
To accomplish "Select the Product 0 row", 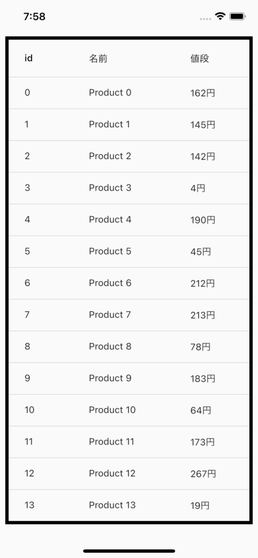I will tap(129, 93).
